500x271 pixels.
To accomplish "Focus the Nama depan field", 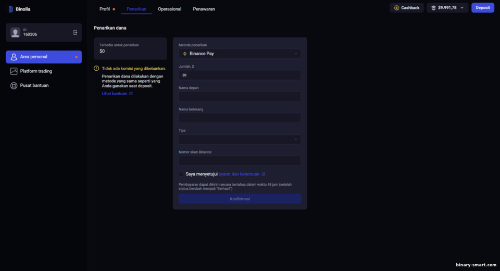I will pyautogui.click(x=240, y=97).
